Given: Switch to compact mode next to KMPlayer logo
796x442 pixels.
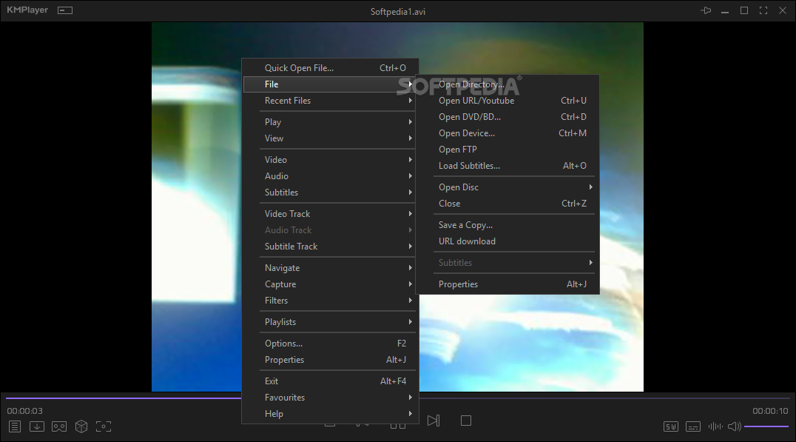Looking at the screenshot, I should (x=65, y=10).
